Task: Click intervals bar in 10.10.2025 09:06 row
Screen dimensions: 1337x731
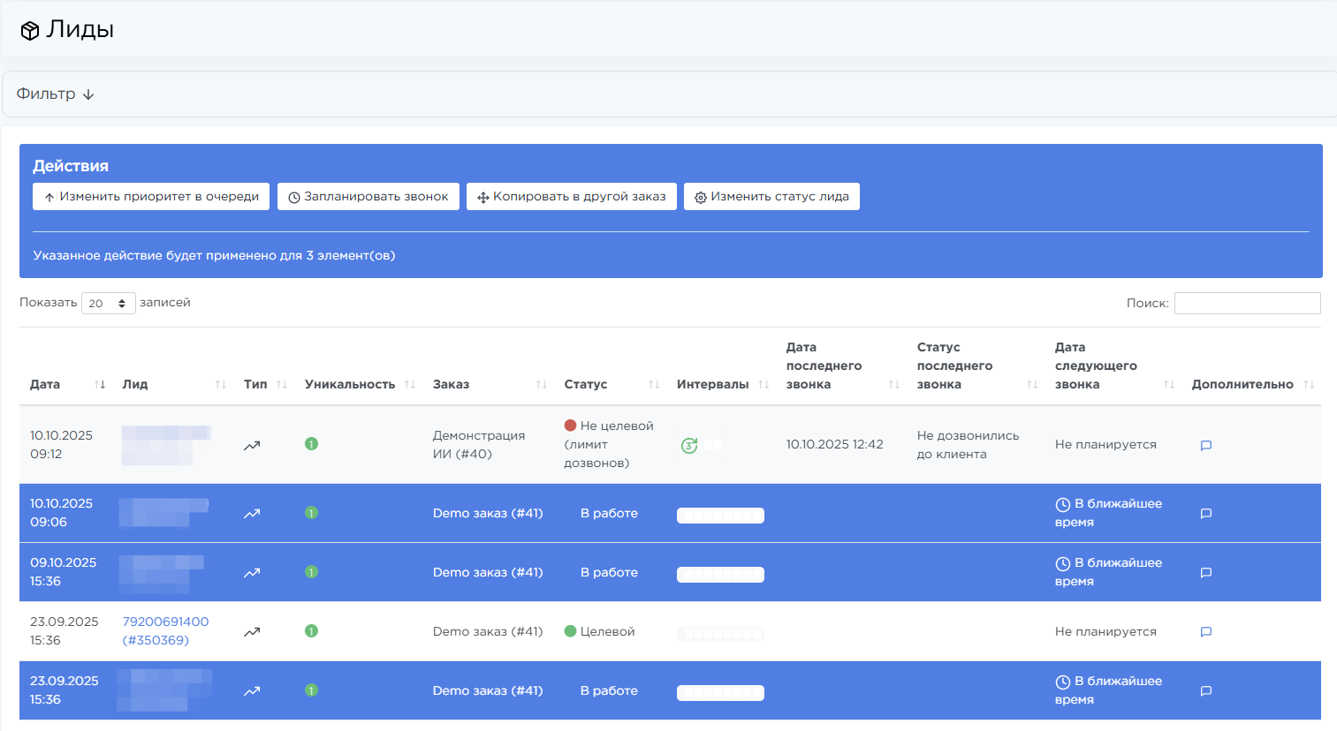Action: click(x=720, y=516)
